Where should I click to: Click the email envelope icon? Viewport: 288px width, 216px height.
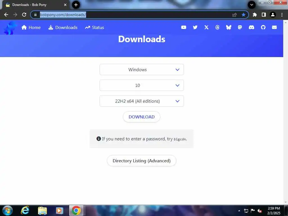(x=274, y=27)
